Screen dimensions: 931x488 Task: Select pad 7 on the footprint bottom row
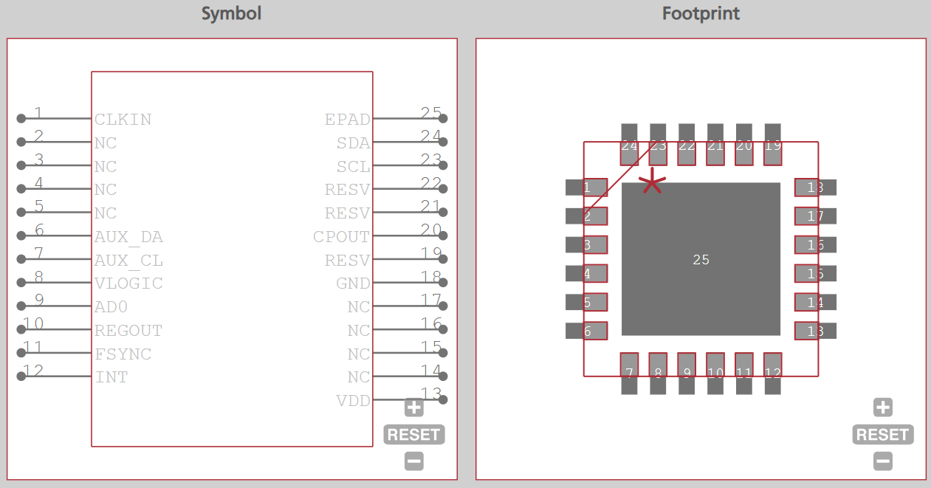[x=629, y=371]
